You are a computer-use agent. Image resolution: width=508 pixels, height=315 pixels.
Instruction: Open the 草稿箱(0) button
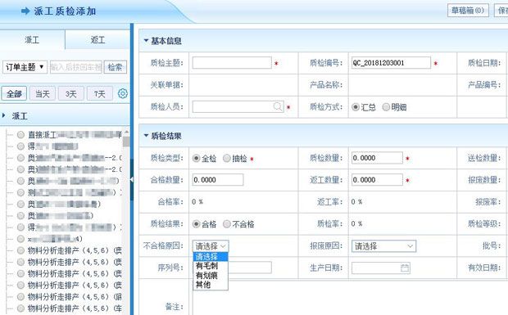click(468, 11)
